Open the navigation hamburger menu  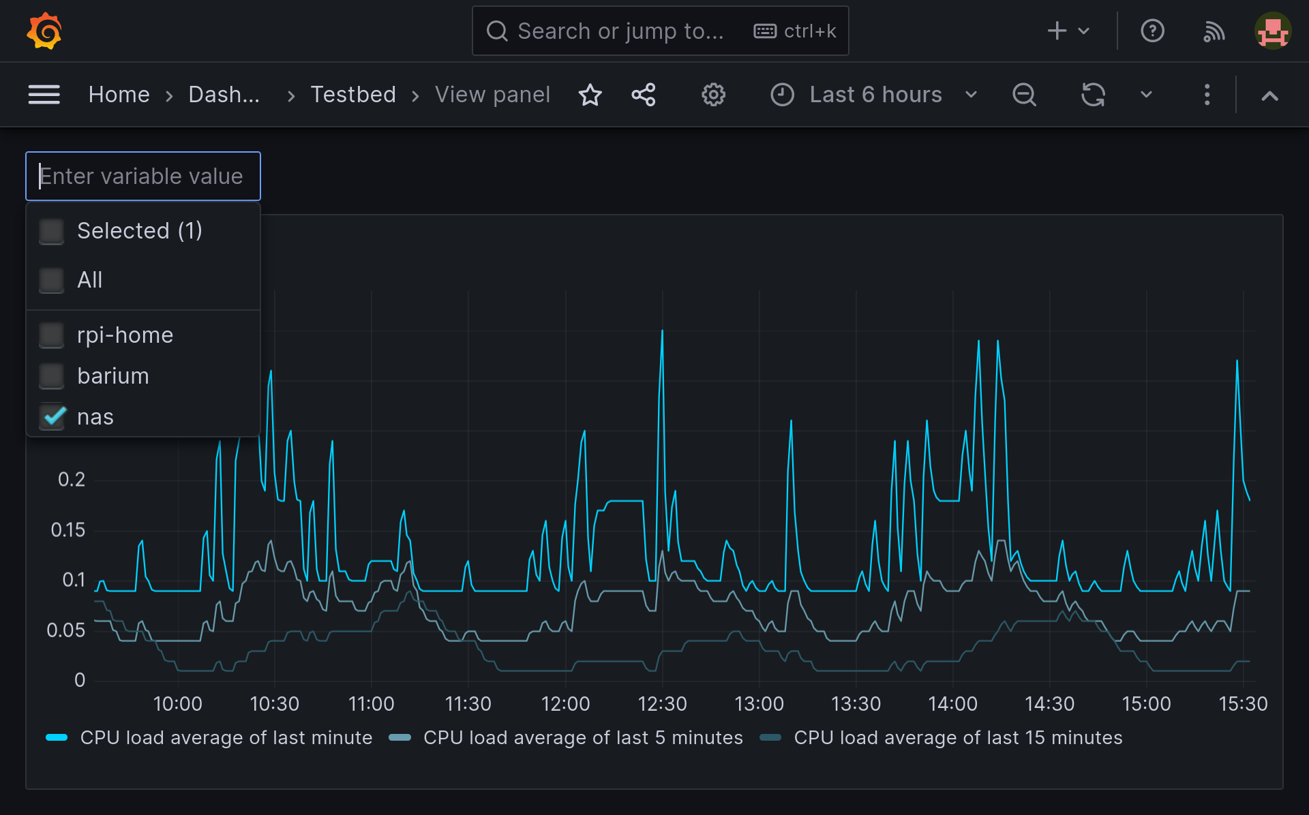tap(44, 95)
